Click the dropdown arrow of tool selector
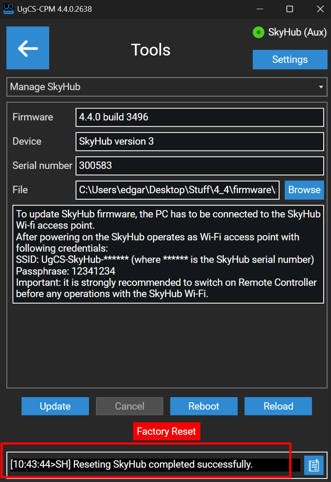 321,87
